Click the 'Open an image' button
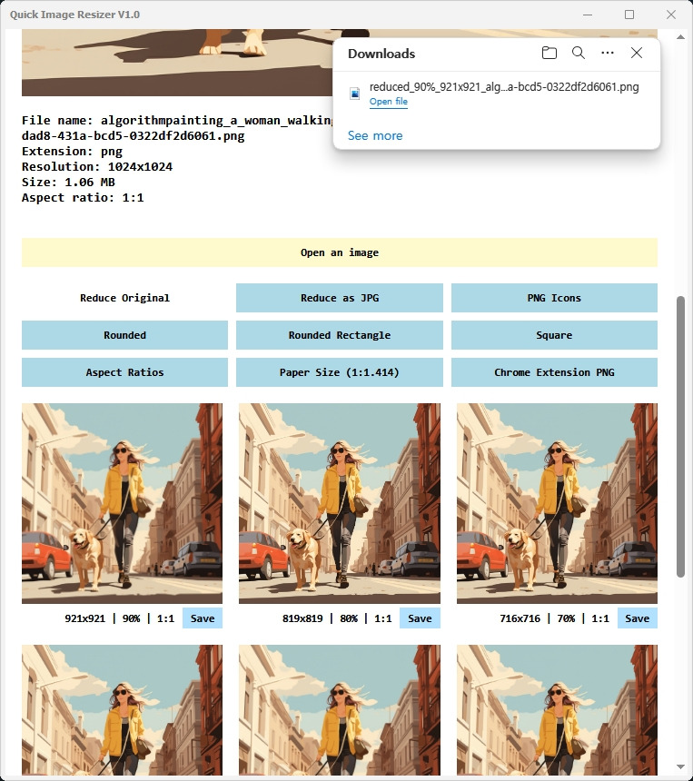 tap(340, 252)
